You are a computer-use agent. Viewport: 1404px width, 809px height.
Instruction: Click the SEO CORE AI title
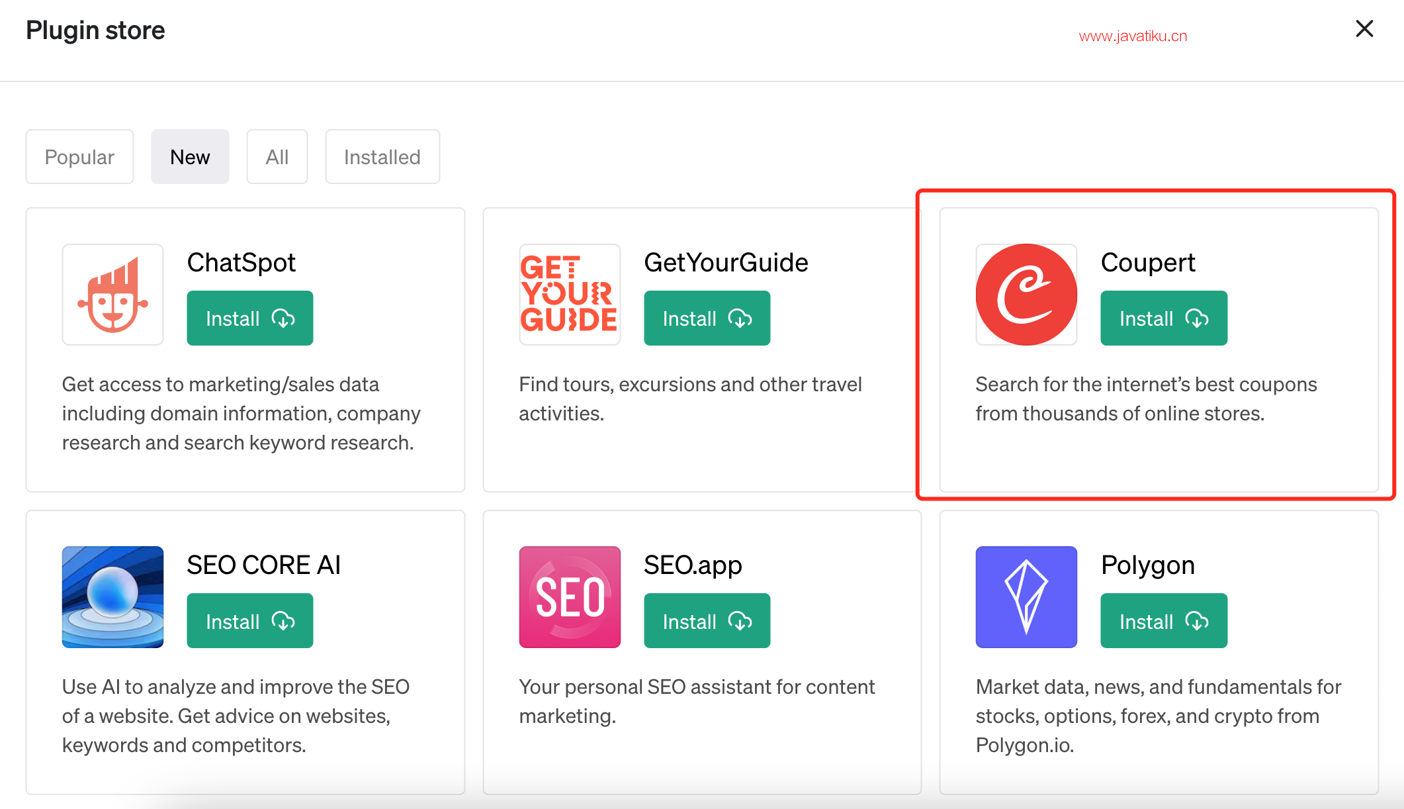(x=264, y=565)
